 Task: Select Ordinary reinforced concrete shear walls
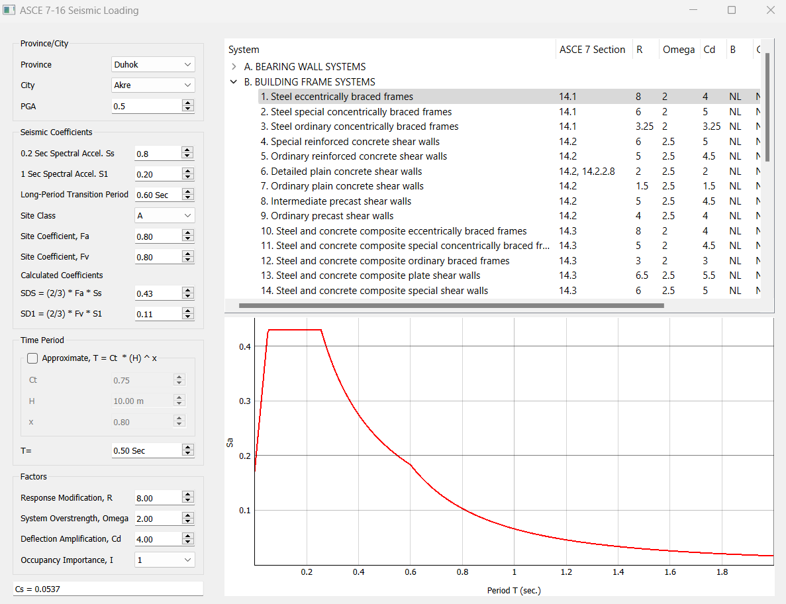[509, 156]
